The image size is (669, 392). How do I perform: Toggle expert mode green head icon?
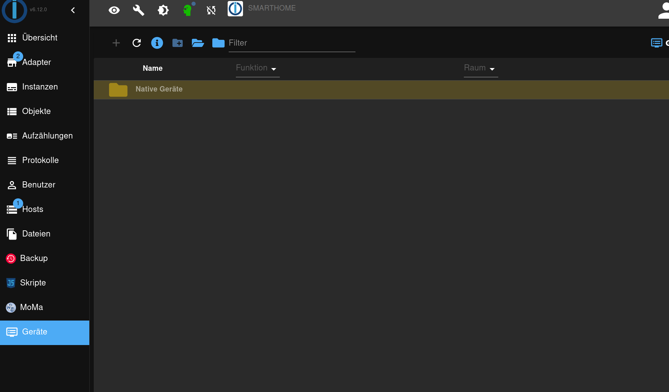[187, 10]
